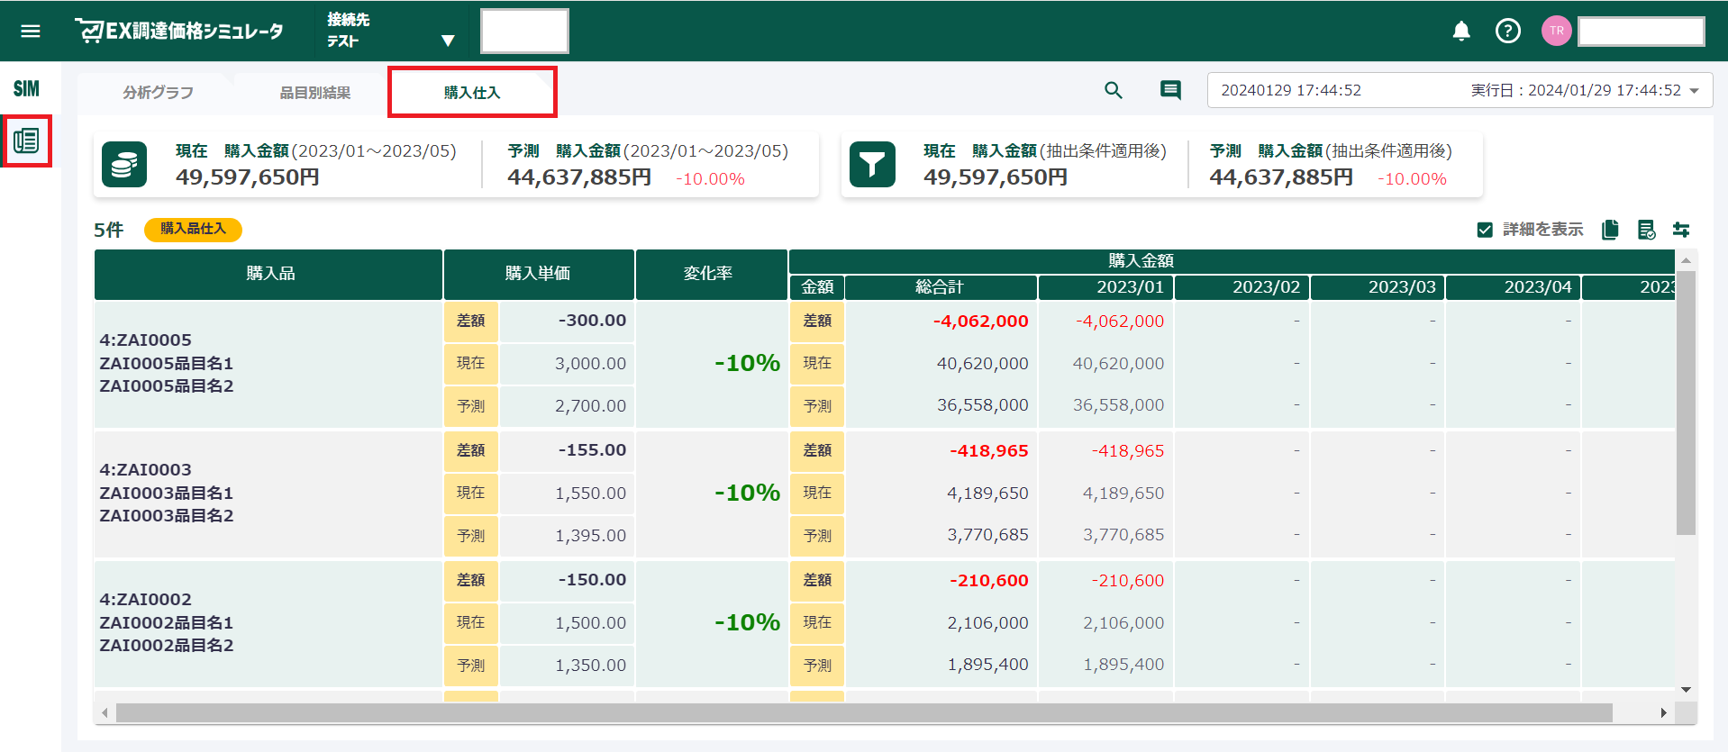Click the table scroll down arrow

(1686, 690)
